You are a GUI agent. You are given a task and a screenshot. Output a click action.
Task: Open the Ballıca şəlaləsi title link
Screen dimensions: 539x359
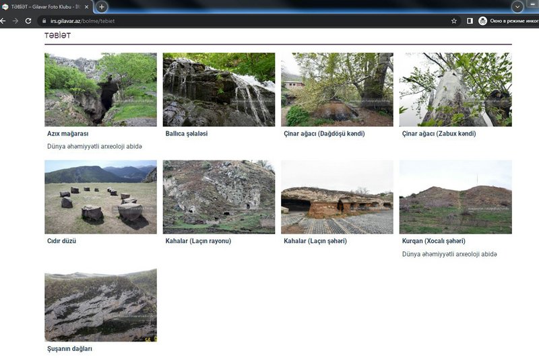(x=187, y=133)
